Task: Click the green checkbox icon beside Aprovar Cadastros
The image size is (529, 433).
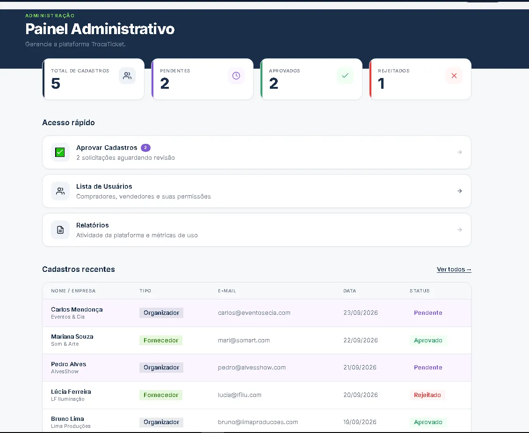Action: point(60,152)
